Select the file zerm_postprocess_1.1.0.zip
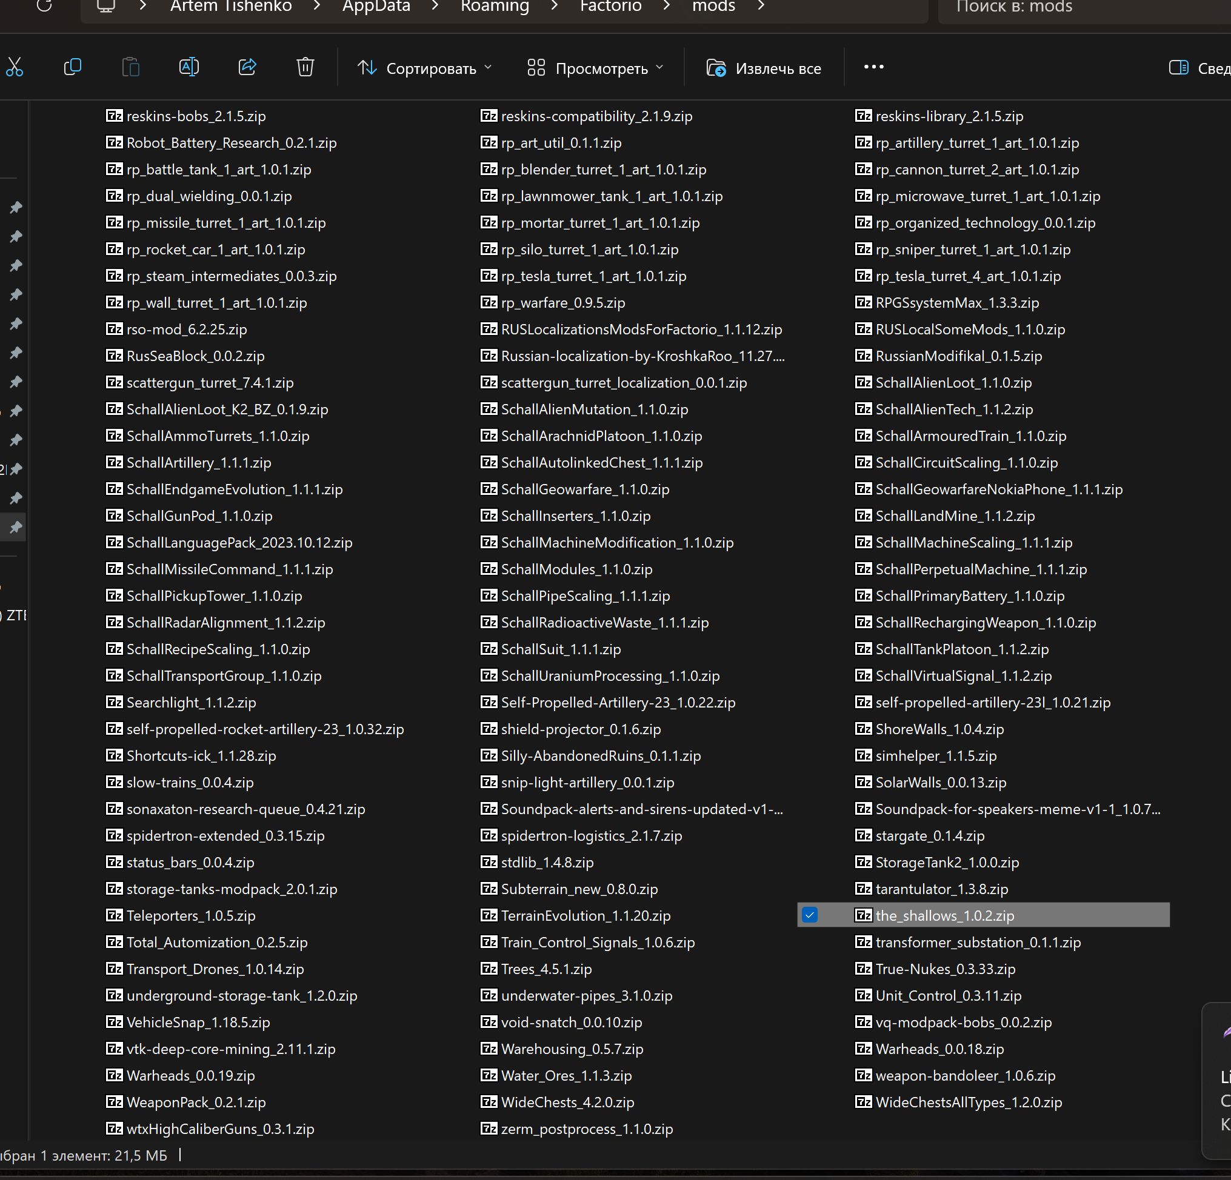Viewport: 1231px width, 1180px height. 587,1129
